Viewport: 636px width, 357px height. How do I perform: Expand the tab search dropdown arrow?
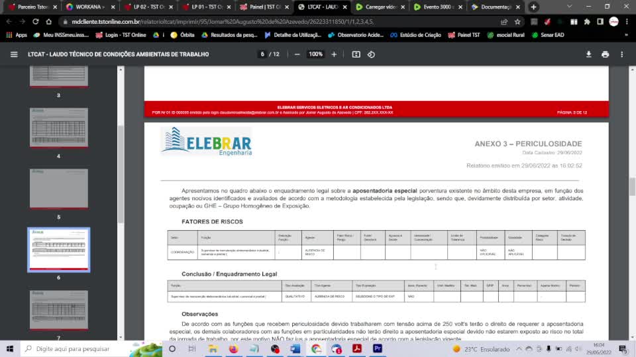(570, 7)
